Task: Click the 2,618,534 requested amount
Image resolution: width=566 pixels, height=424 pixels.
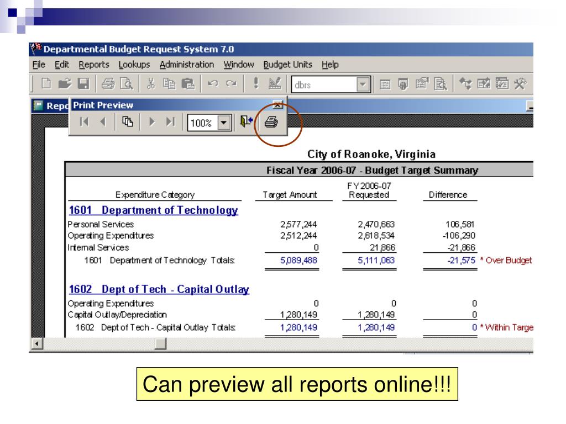Action: [x=376, y=235]
